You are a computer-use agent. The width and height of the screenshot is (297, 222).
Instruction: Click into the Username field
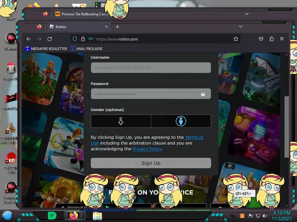pos(151,68)
